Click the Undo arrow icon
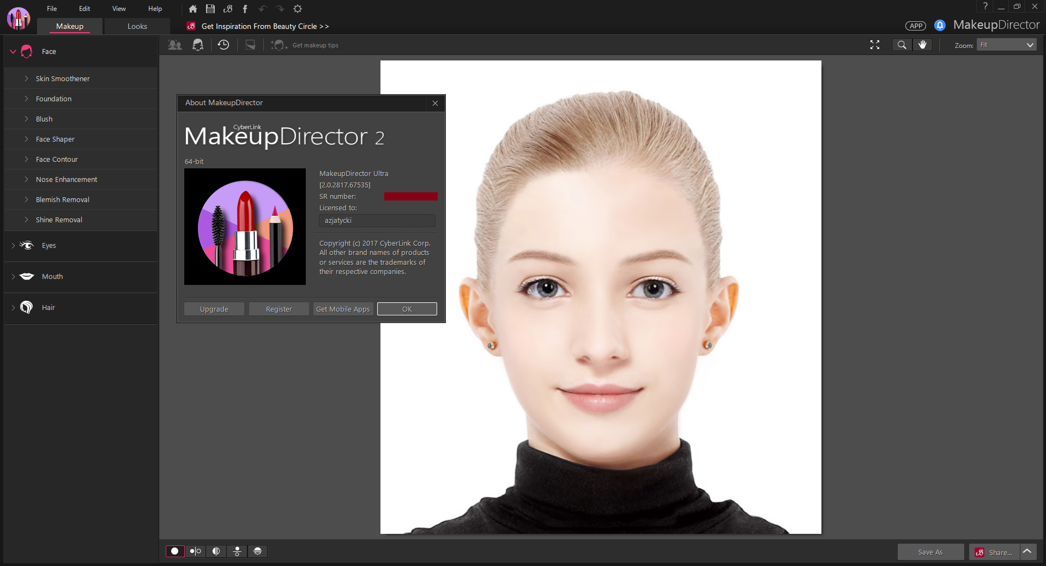Image resolution: width=1046 pixels, height=566 pixels. (x=262, y=9)
